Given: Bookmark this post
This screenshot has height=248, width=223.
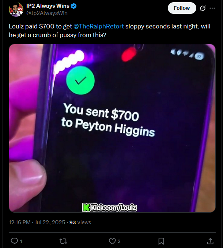Looking at the screenshot, I should click(x=161, y=241).
